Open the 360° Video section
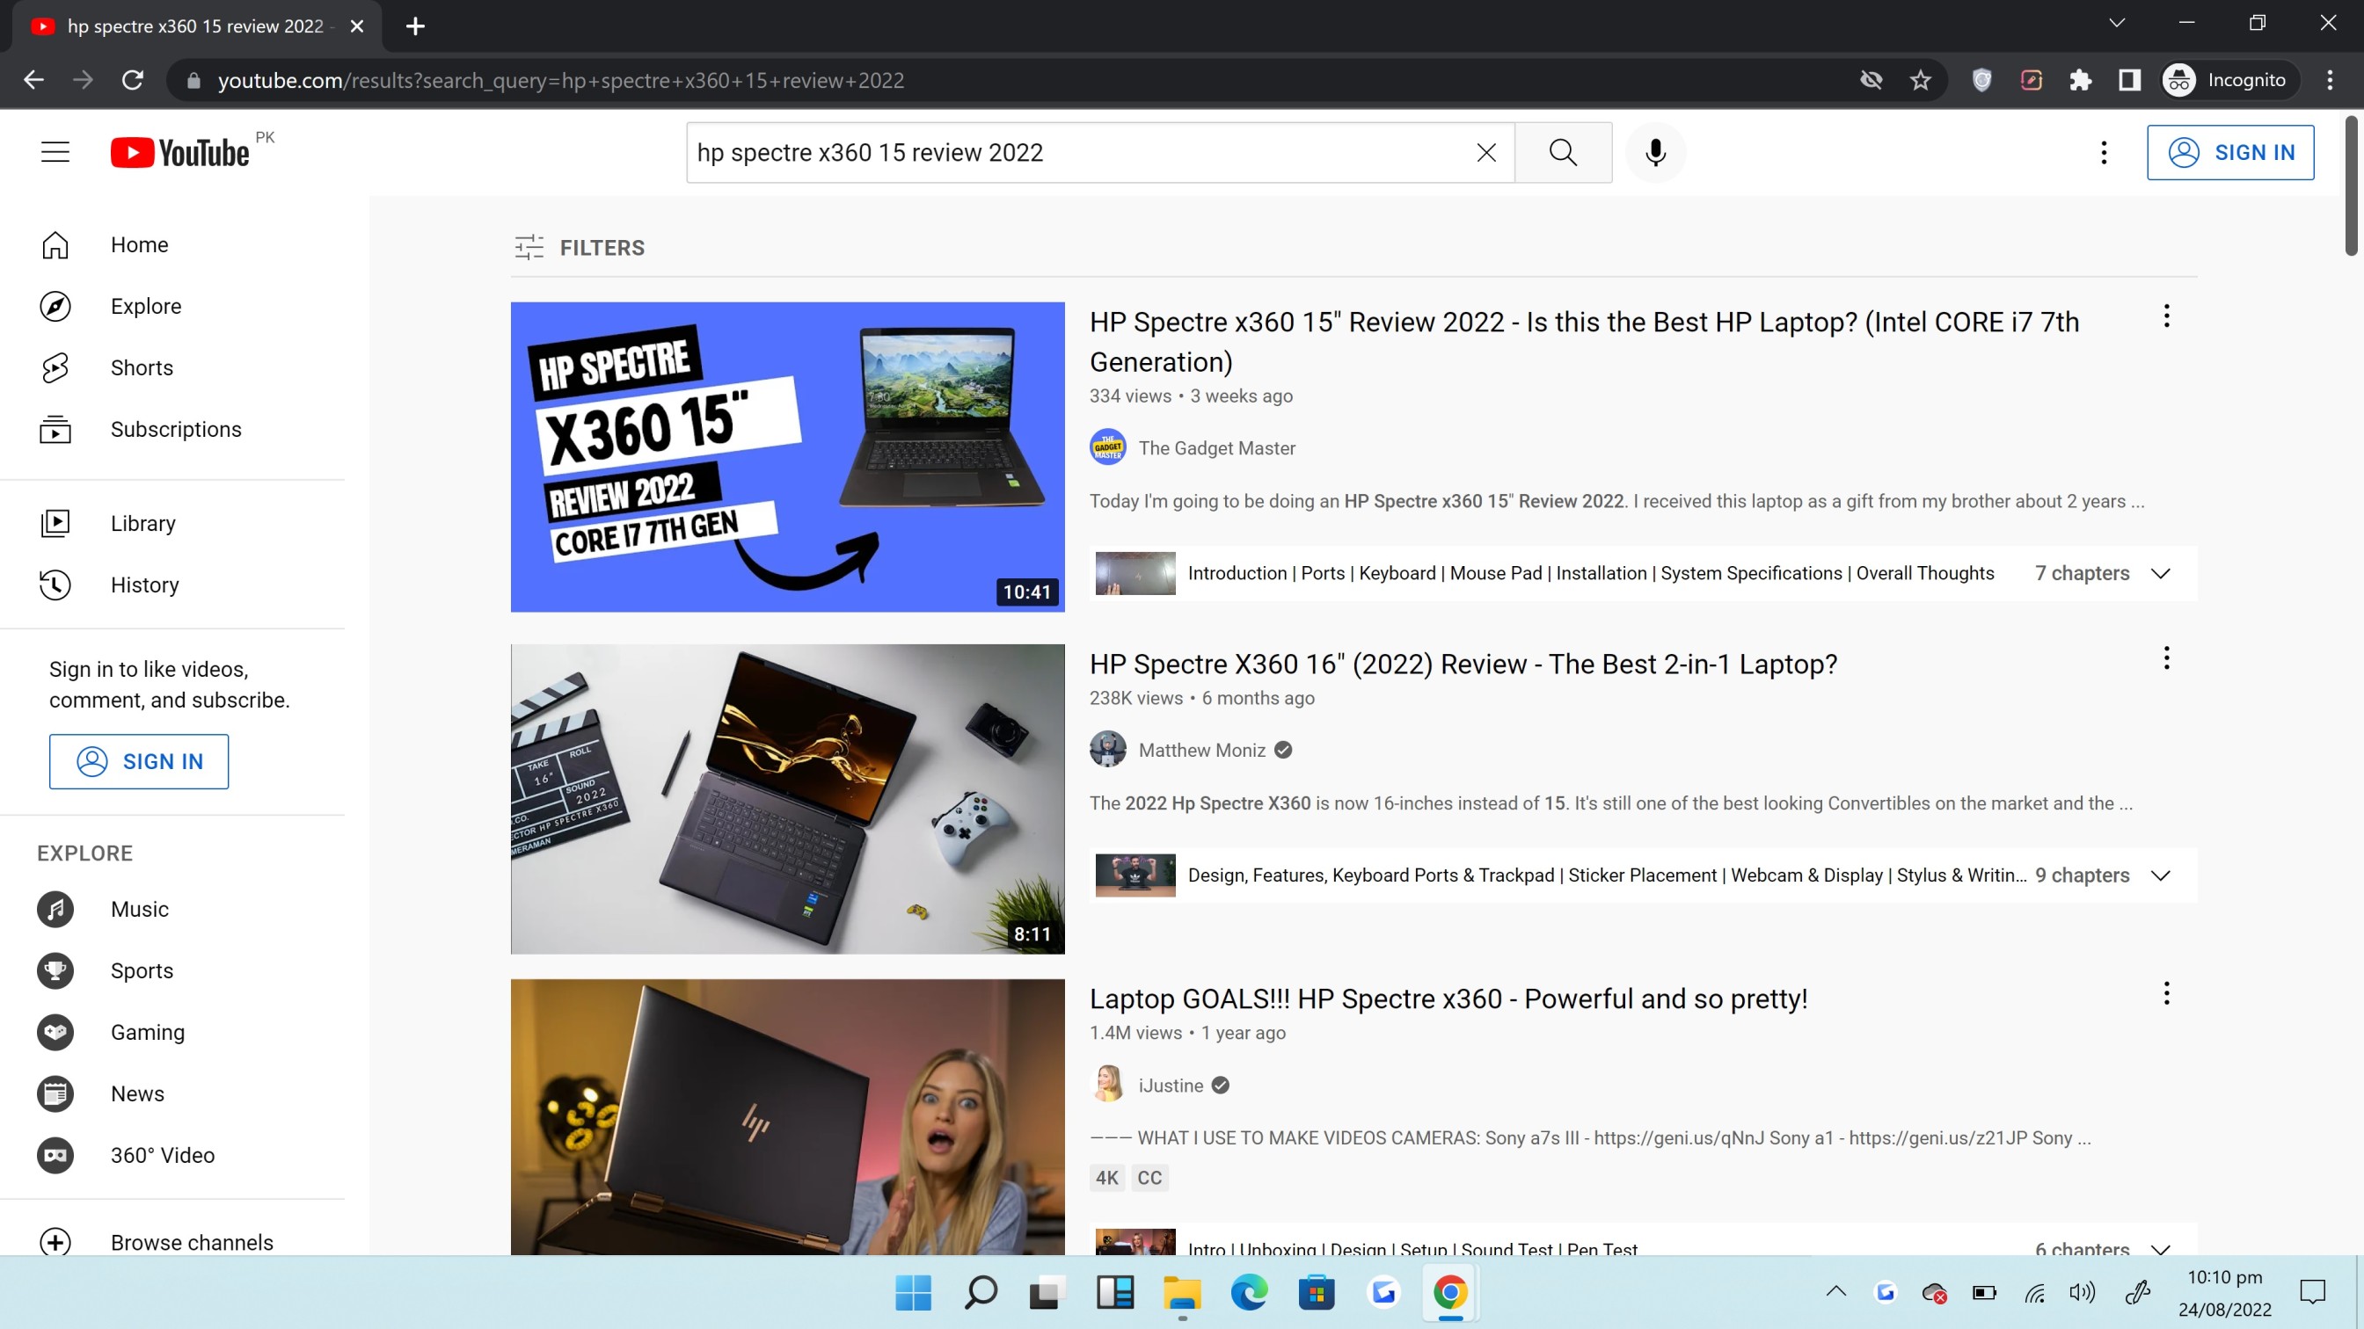This screenshot has height=1329, width=2364. (x=163, y=1155)
